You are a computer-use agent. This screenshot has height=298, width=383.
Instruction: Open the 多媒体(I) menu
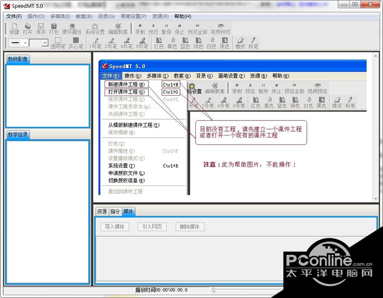coord(60,16)
